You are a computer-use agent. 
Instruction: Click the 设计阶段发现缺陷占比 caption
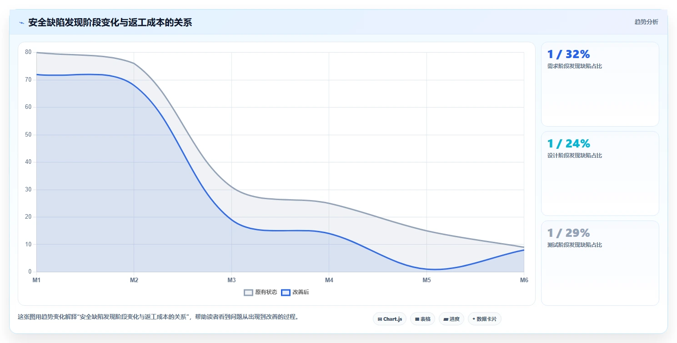click(x=575, y=156)
